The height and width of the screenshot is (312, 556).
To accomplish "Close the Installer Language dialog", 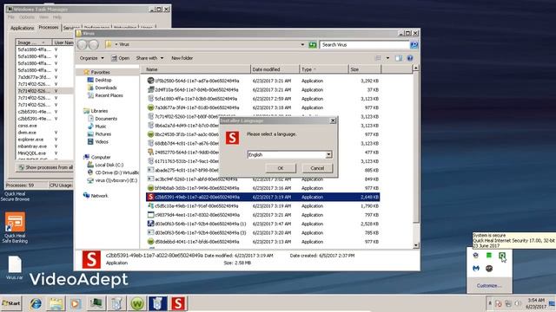I will pyautogui.click(x=333, y=120).
